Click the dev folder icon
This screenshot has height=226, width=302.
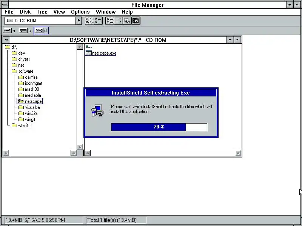pos(14,53)
